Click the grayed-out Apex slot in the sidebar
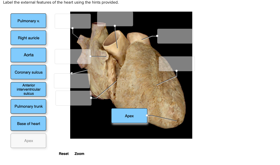Screen dimensions: 280x165 pyautogui.click(x=28, y=140)
